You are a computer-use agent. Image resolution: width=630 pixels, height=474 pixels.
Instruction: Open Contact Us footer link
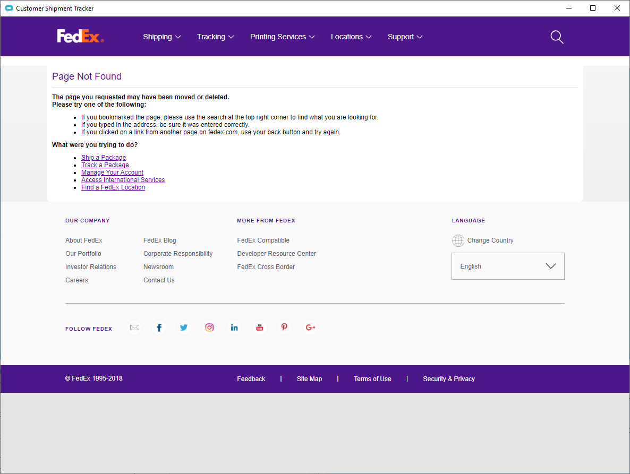159,280
